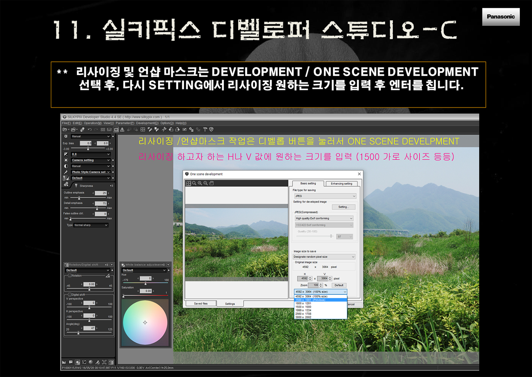Click zoom-in magnifier in dialog preview toolbar
Screen dimensions: 532x377
click(x=200, y=183)
